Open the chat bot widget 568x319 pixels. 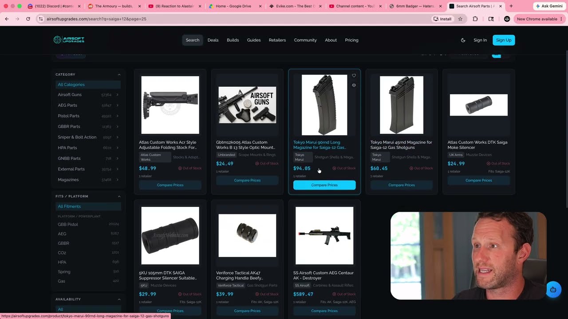click(x=553, y=290)
